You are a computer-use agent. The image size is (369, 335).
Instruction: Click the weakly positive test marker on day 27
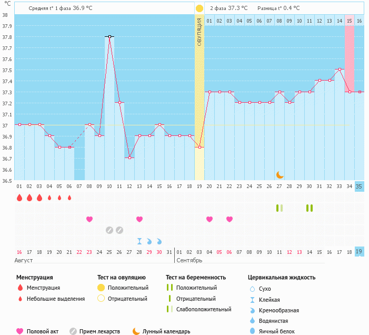pos(280,208)
